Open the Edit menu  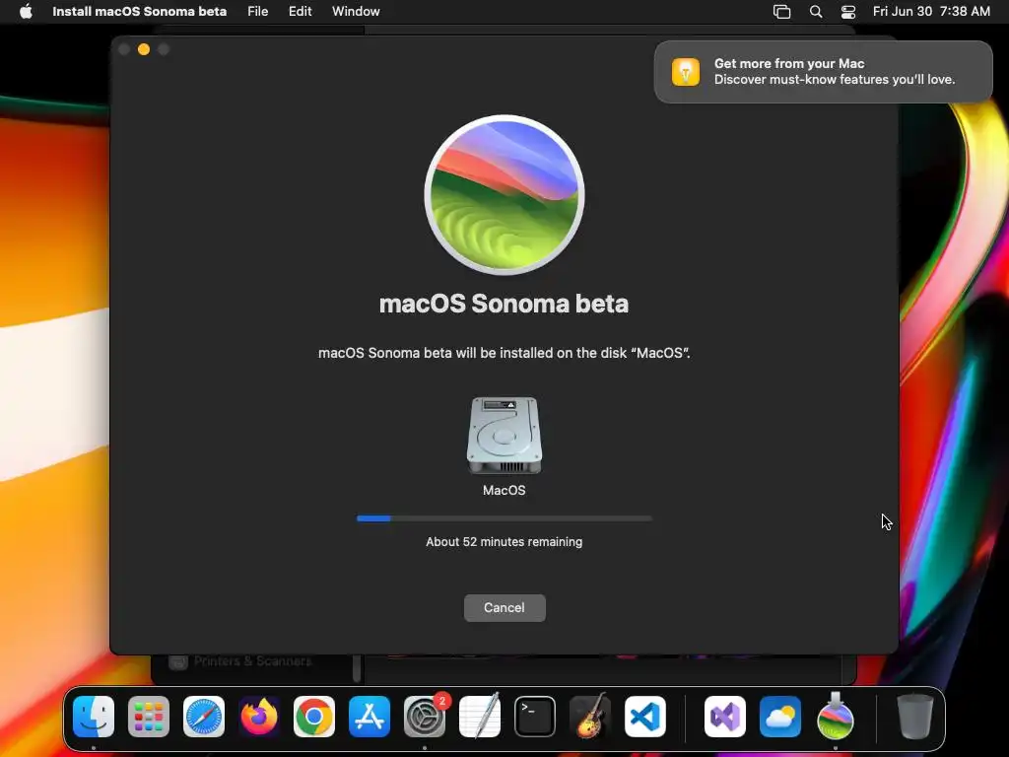300,11
